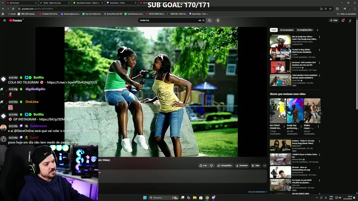
Task: Click the Pesquisar taskbar search box
Action: tap(164, 198)
